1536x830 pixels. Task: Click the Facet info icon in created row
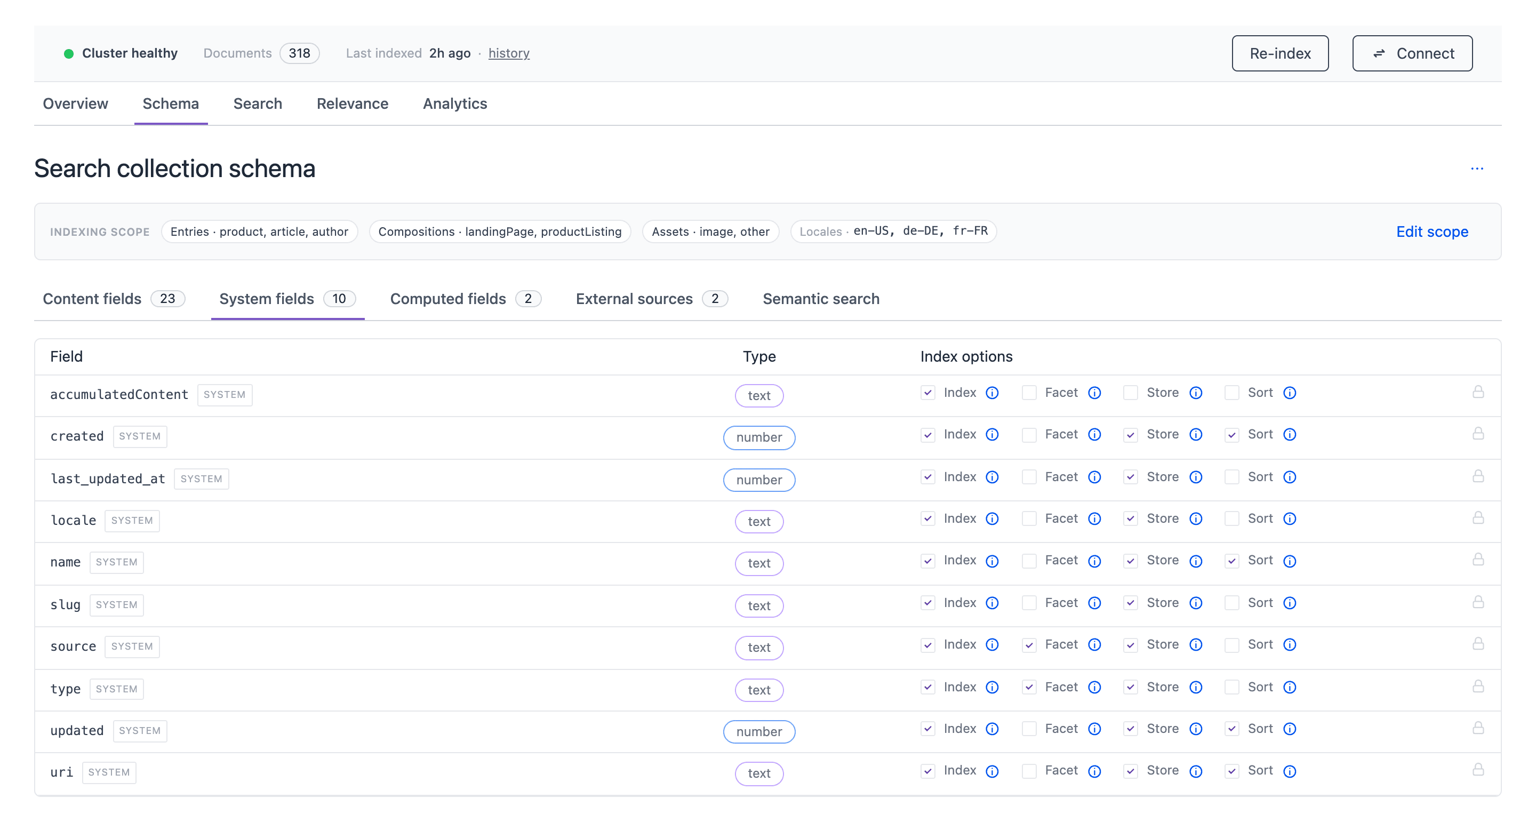pyautogui.click(x=1094, y=435)
